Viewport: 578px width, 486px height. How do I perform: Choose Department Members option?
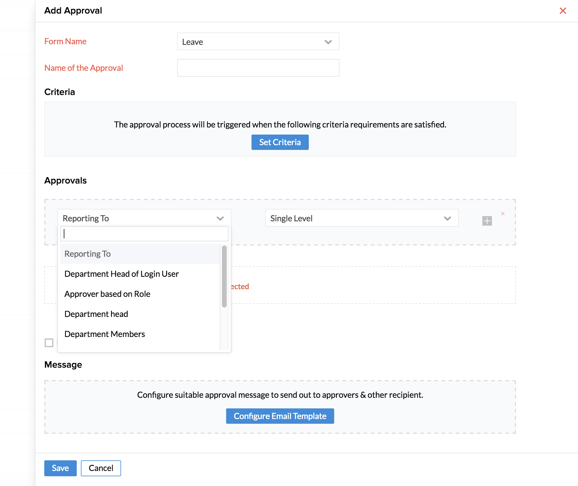[x=105, y=334]
